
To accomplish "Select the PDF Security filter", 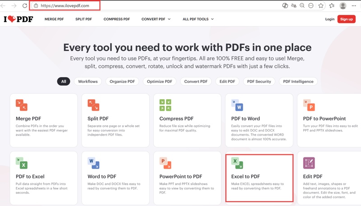I will point(259,82).
